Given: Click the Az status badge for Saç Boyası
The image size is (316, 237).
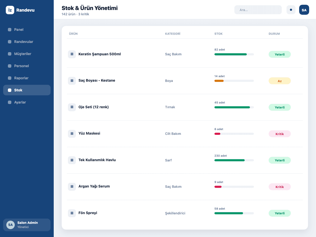Looking at the screenshot, I should point(280,81).
